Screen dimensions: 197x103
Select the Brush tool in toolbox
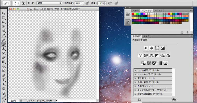coord(4,45)
